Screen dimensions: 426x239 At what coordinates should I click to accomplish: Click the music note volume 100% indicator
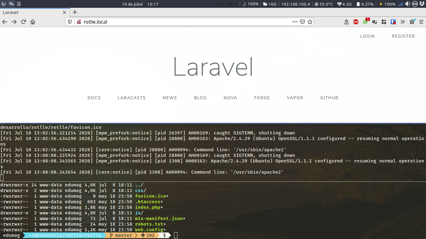click(250, 4)
